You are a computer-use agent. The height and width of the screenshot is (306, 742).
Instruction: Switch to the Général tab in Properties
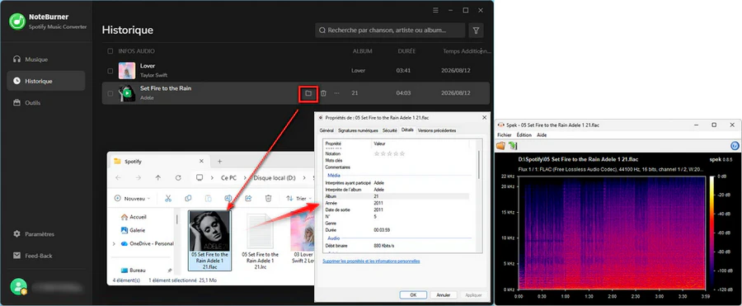click(326, 130)
